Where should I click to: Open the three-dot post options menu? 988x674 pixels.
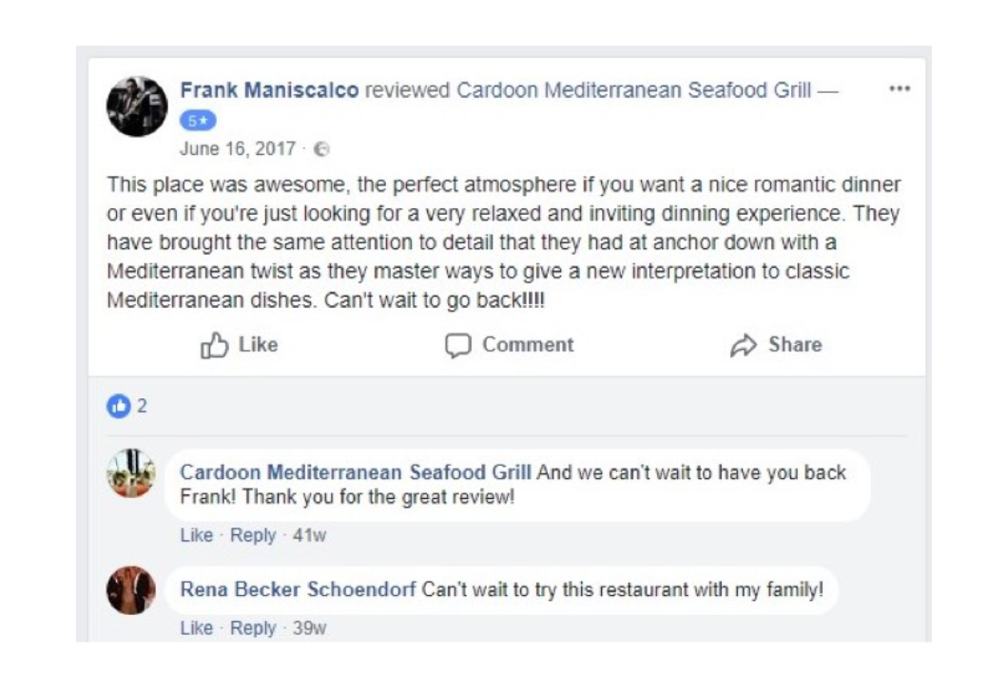click(x=900, y=88)
